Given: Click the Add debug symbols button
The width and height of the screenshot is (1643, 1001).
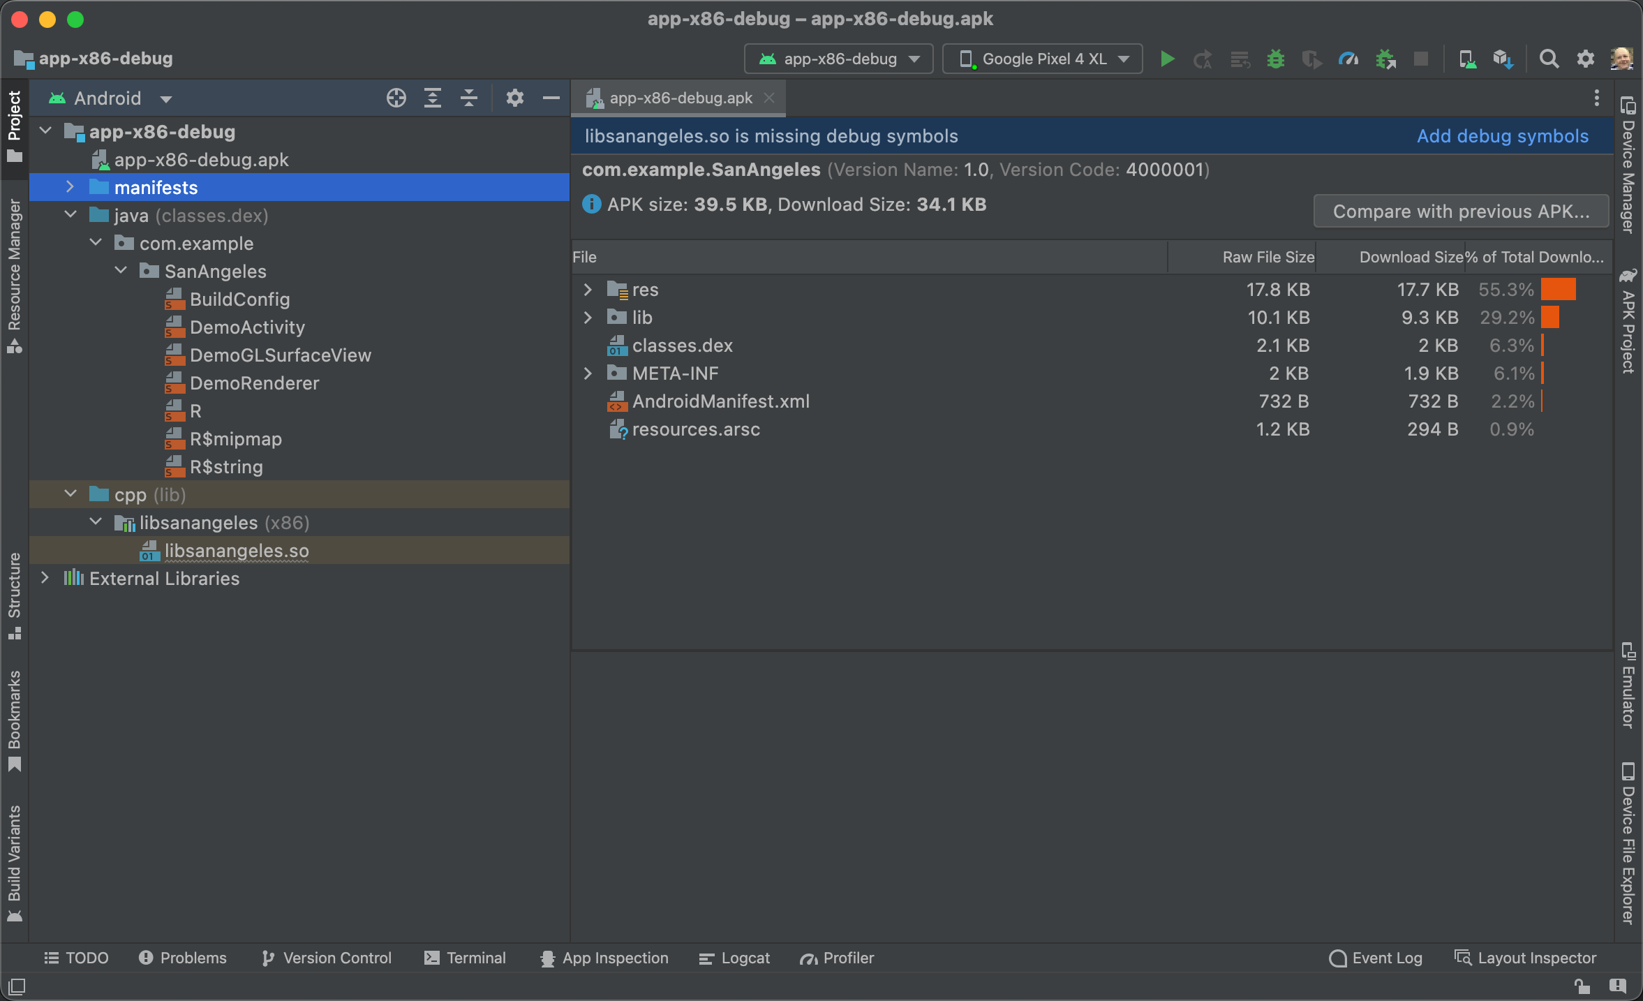Looking at the screenshot, I should [x=1502, y=135].
